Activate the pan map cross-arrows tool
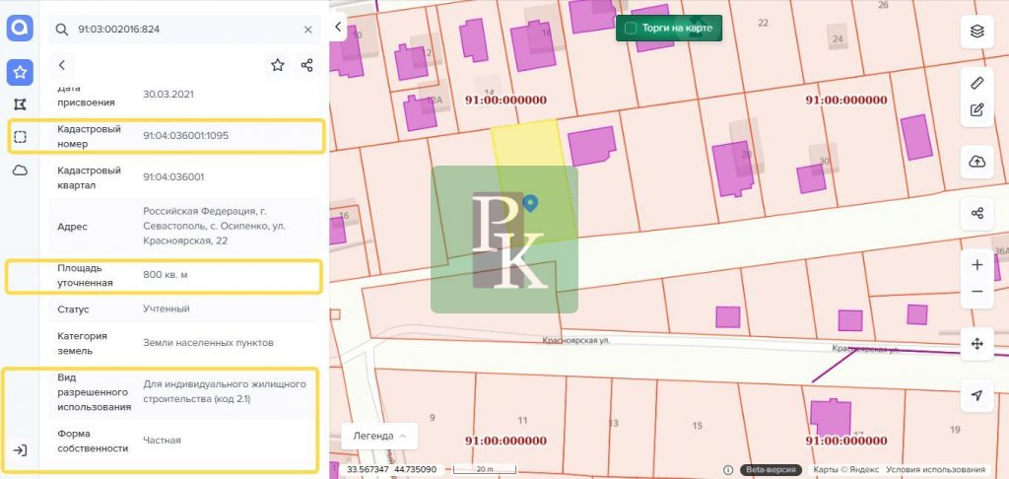1009x479 pixels. 976,344
